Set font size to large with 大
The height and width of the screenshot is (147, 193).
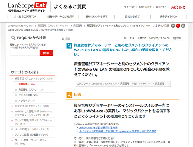(x=183, y=26)
